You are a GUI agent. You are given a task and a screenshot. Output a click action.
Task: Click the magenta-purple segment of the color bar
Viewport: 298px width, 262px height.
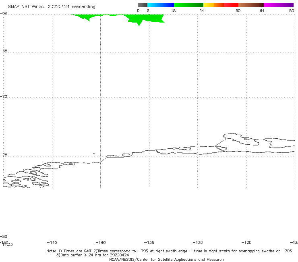[x=279, y=5]
